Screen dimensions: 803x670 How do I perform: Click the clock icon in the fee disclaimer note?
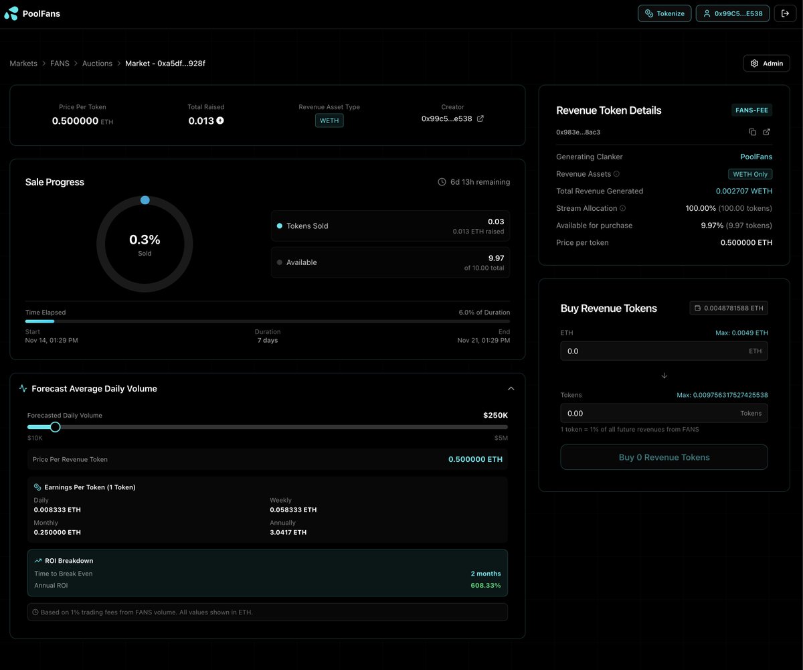(35, 612)
